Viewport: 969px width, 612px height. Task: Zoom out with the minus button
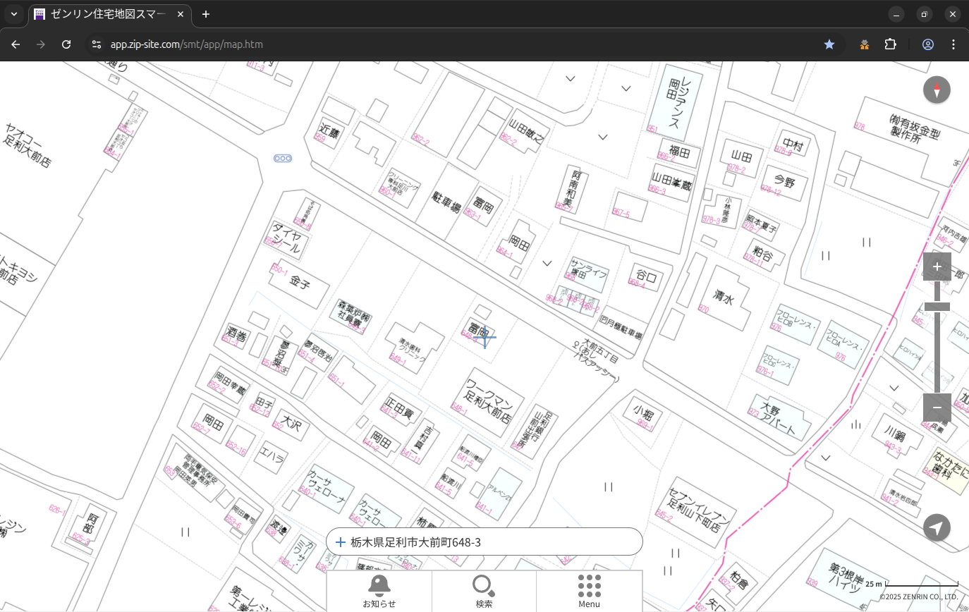point(937,408)
